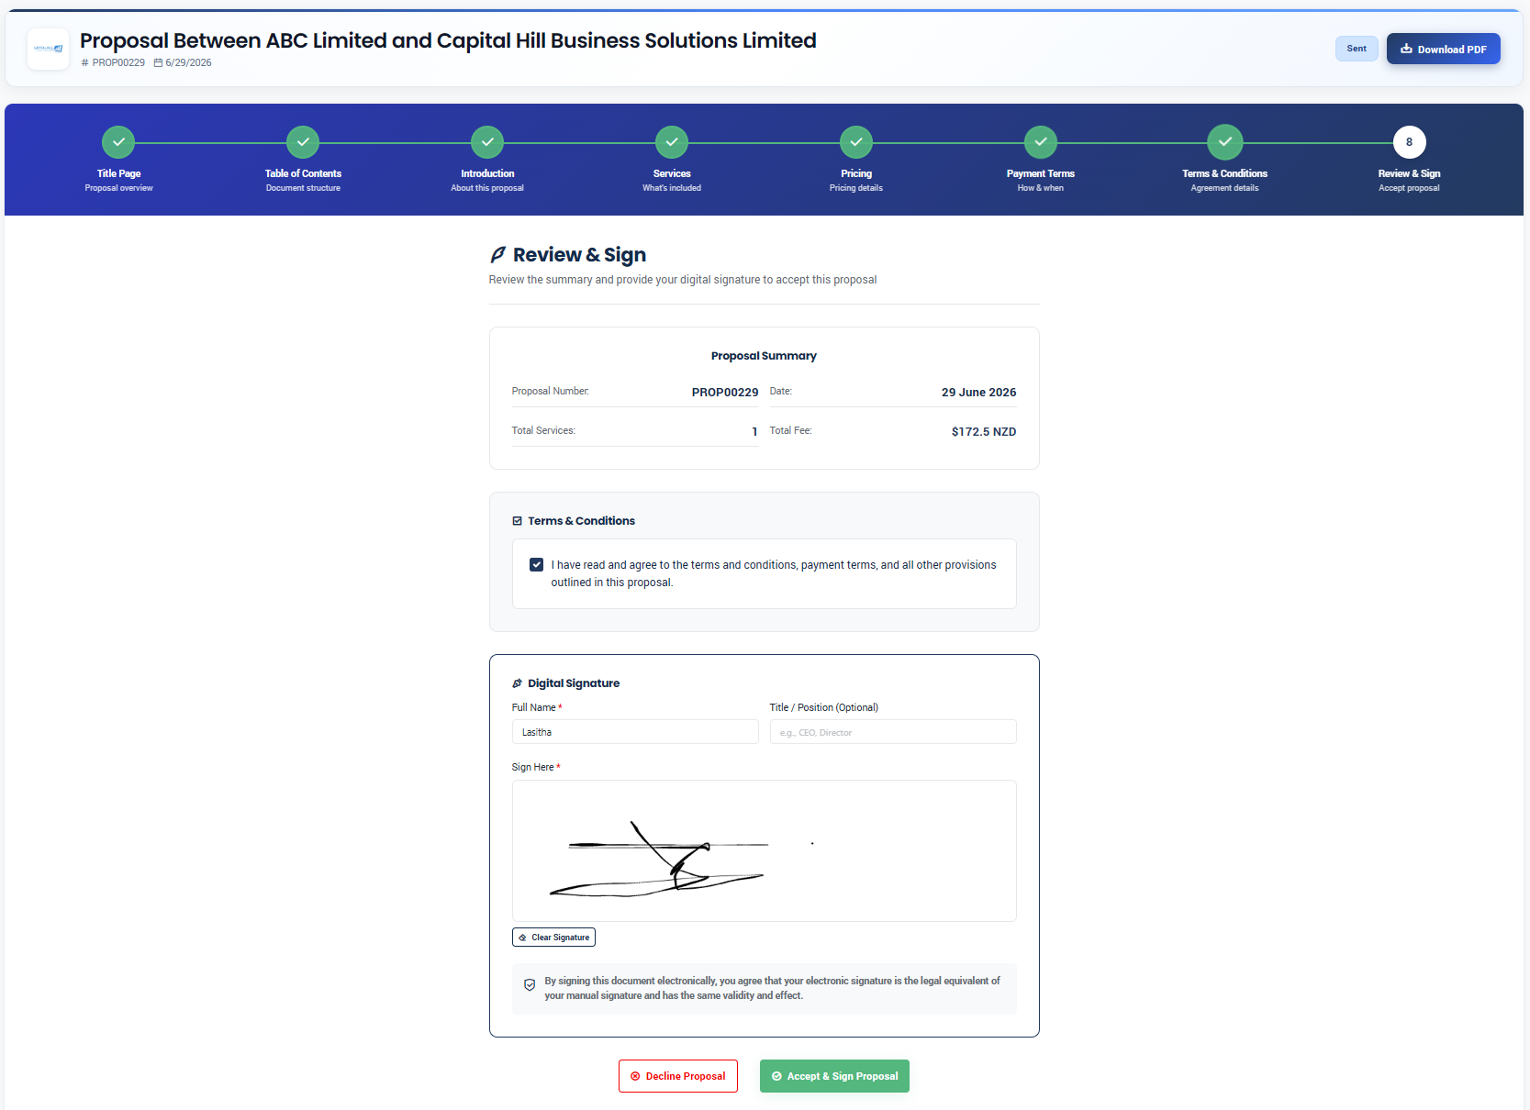Click the eraser icon in Clear Signature
Screen dimensions: 1530x1110
tap(522, 938)
